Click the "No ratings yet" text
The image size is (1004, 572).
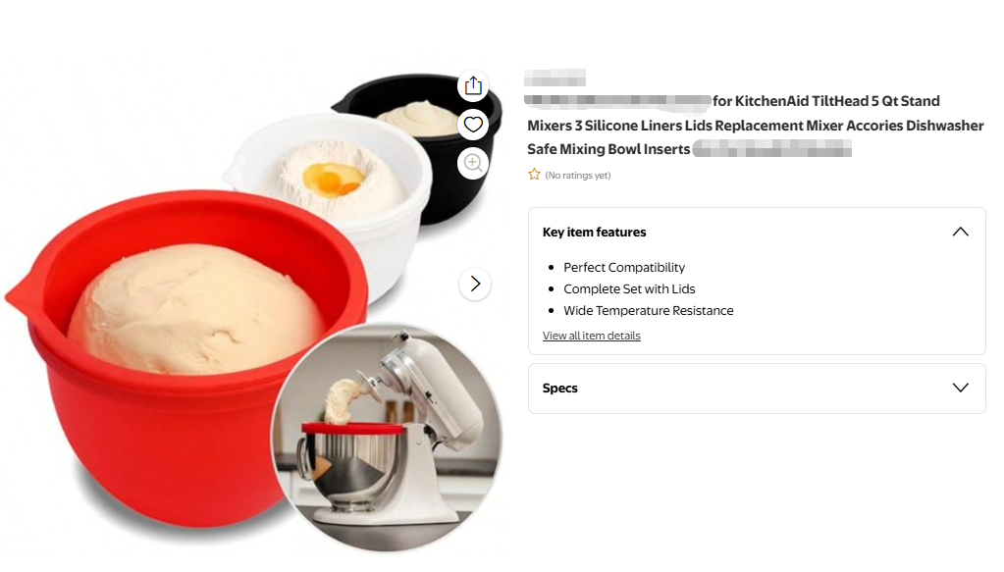click(578, 175)
